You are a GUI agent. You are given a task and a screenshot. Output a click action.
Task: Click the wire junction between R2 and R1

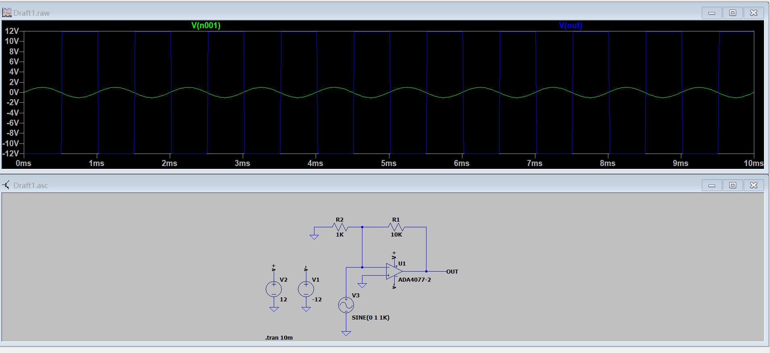tap(362, 227)
